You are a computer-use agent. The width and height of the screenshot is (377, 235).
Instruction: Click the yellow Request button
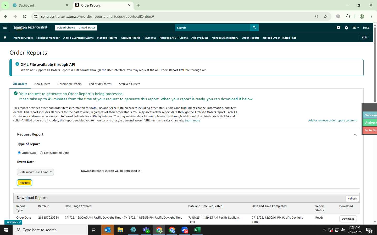pos(25,183)
